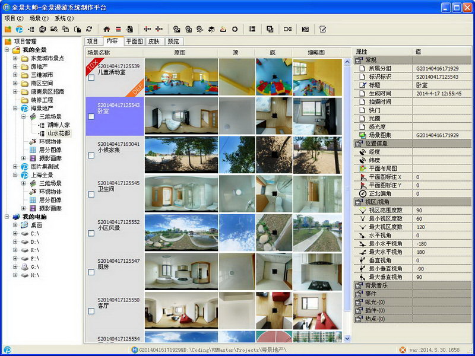
Task: Expand the C:\ drive under 我的电脑
Action: point(15,234)
